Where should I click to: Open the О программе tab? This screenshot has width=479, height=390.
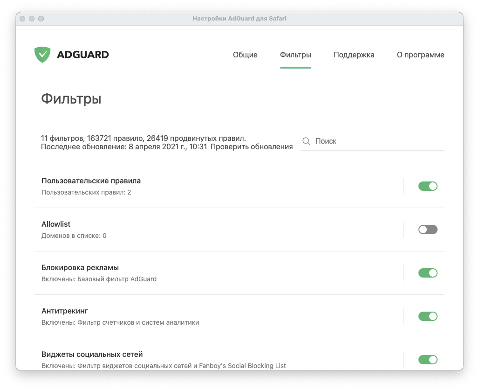[420, 55]
